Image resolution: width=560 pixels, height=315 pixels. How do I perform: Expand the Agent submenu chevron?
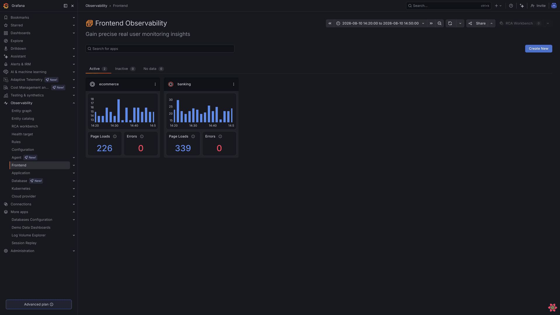74,157
